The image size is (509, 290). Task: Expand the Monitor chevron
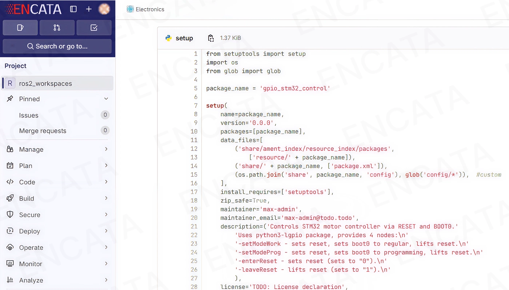[x=106, y=264]
